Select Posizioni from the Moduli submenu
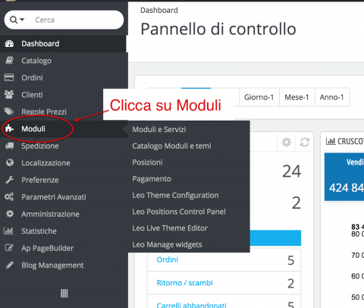Screen dimensions: 364x308 147,162
